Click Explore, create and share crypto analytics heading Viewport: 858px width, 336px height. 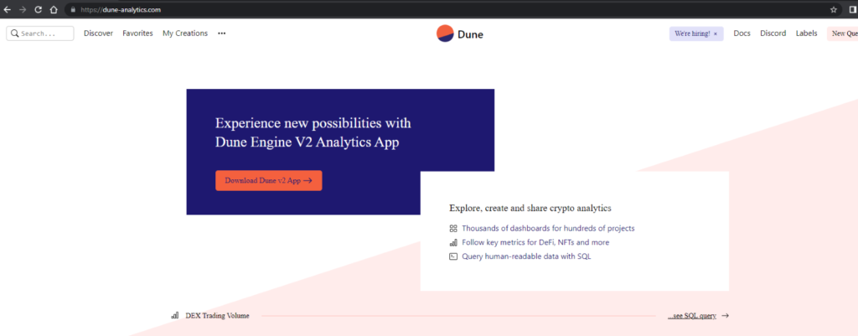(530, 208)
